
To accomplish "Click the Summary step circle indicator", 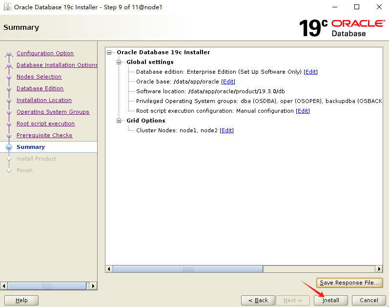I will pyautogui.click(x=9, y=147).
